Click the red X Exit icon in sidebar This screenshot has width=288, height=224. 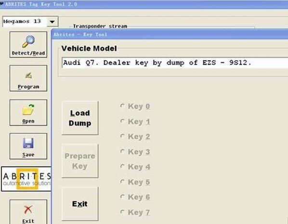(x=28, y=210)
